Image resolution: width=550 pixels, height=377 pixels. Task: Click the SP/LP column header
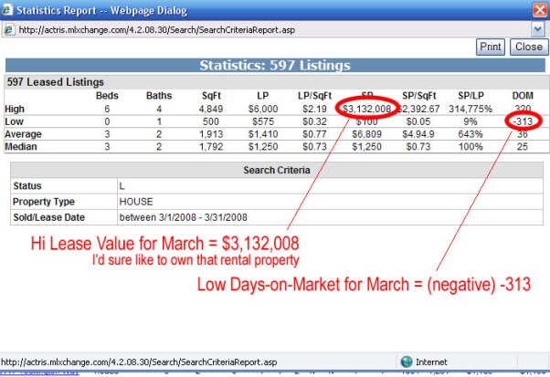(471, 95)
